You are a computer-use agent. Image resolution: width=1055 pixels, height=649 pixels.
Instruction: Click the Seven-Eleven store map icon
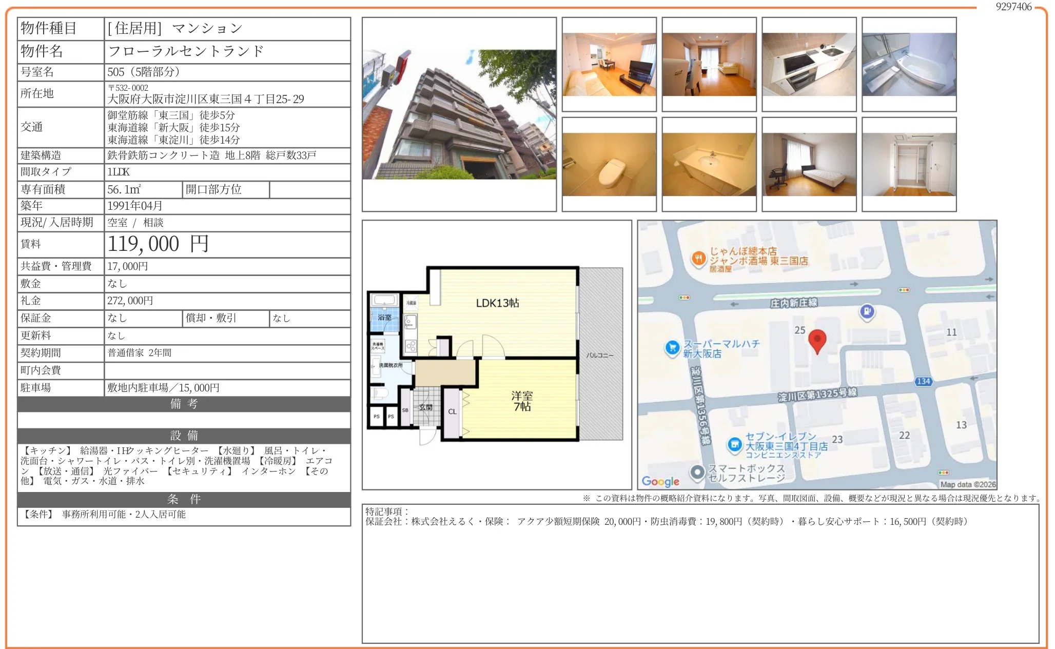pyautogui.click(x=735, y=444)
